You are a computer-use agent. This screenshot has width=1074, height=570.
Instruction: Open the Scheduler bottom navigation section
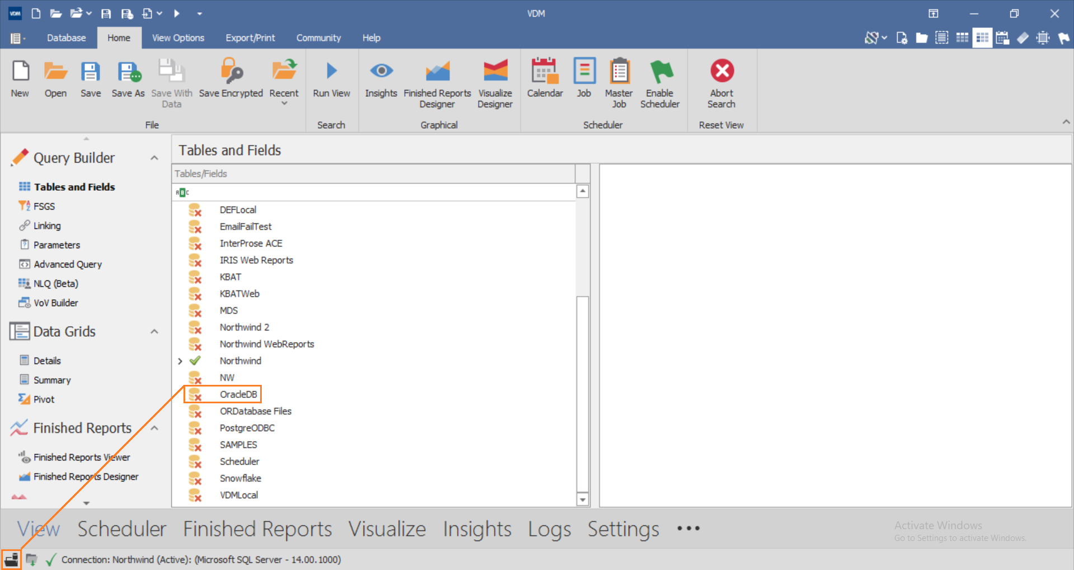coord(122,529)
